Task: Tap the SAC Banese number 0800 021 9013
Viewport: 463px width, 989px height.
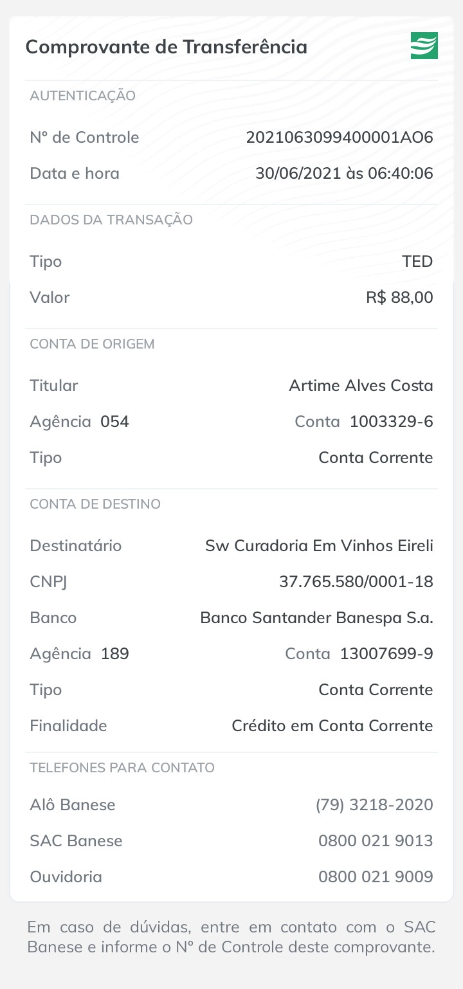Action: [376, 841]
